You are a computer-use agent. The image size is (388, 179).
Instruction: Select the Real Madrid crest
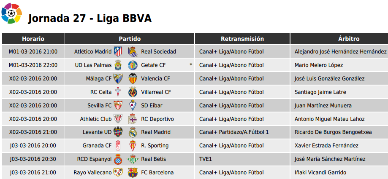[x=133, y=132]
